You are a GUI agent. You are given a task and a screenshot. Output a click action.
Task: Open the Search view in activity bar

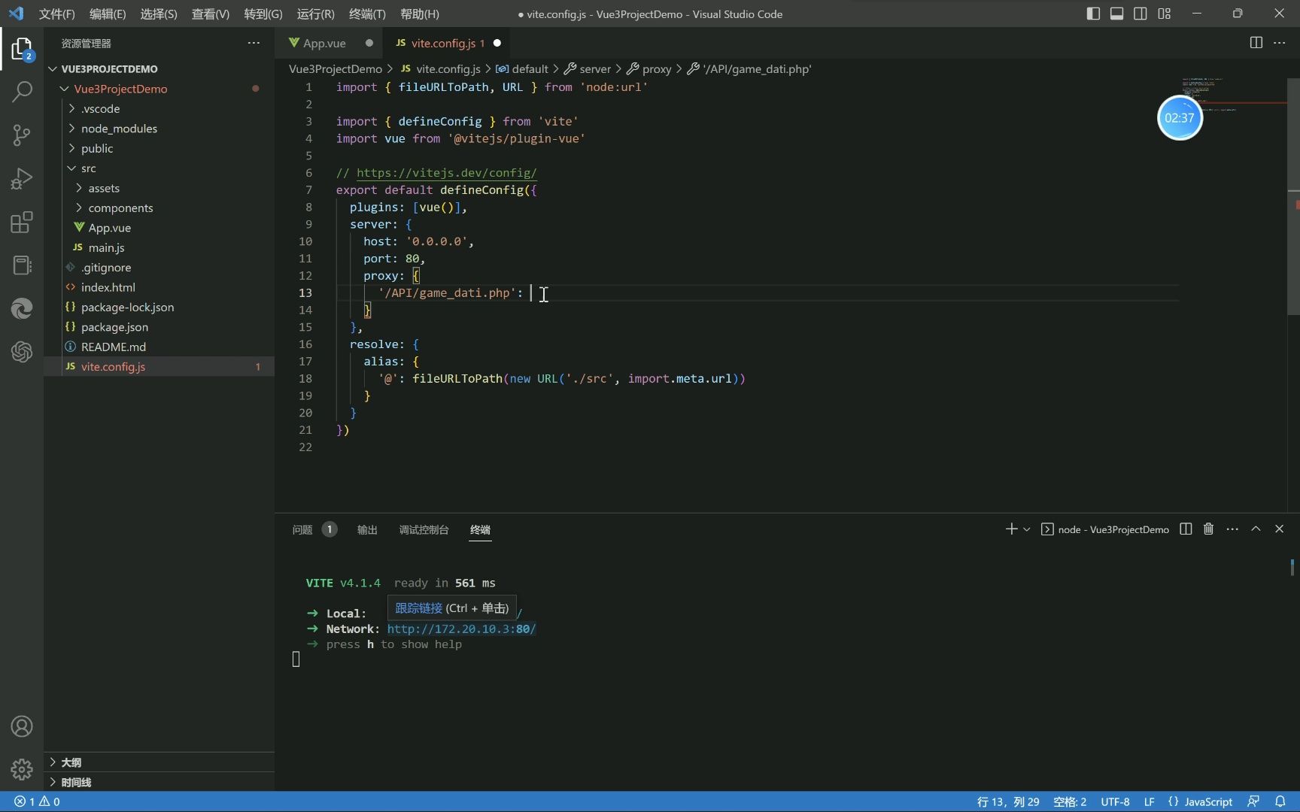pyautogui.click(x=22, y=92)
